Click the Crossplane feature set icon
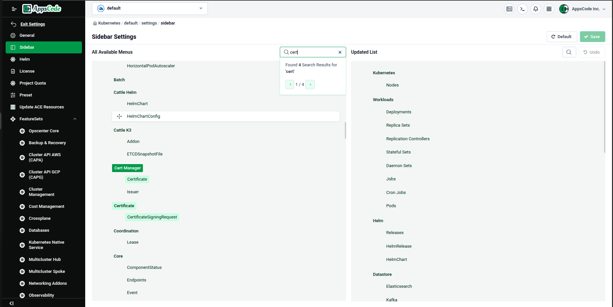This screenshot has height=307, width=613. click(22, 218)
